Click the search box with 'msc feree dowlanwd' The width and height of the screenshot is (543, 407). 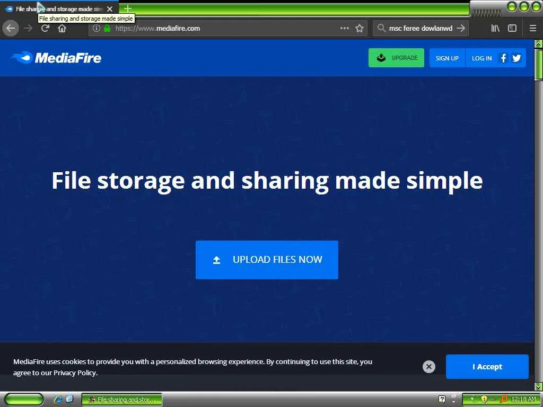[421, 29]
